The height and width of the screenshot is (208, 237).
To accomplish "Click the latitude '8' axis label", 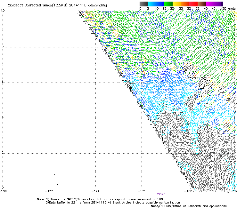I will [x=3, y=46].
